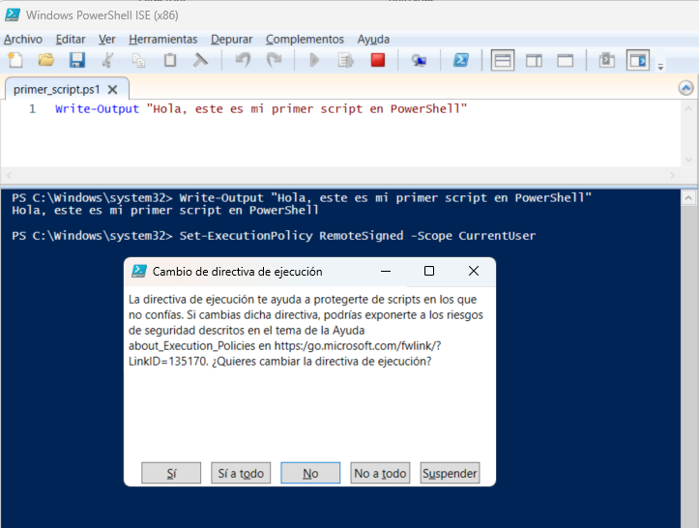Click the Run Script play icon
Screen dimensions: 699x528
pos(313,60)
